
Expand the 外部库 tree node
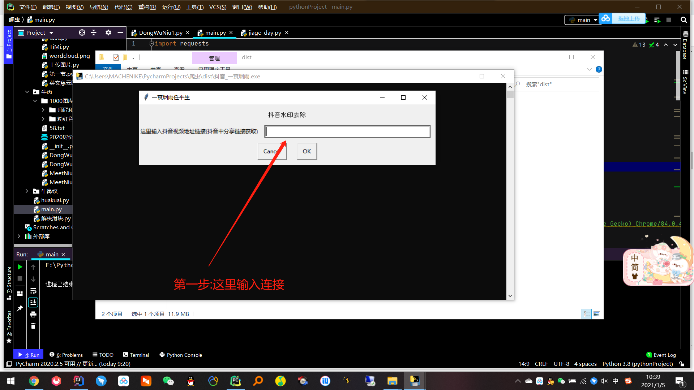(19, 236)
